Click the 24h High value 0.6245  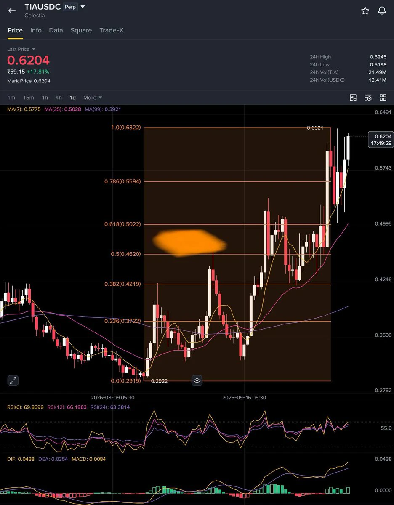tap(378, 57)
